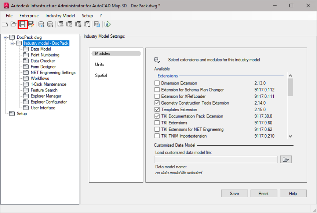The width and height of the screenshot is (317, 213).
Task: Click the green arrow export icon
Action: [108, 25]
